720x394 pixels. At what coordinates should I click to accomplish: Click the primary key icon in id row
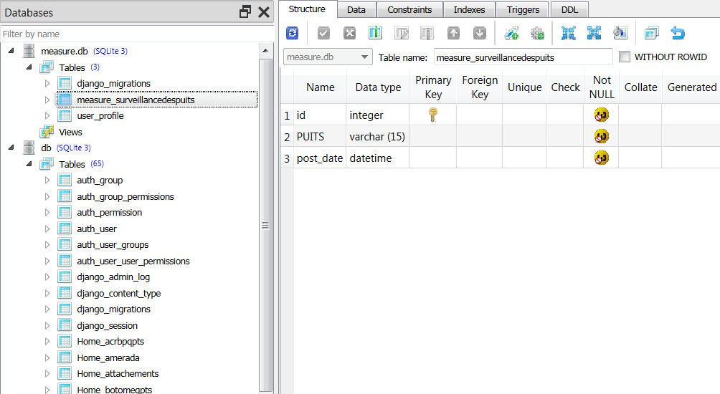coord(432,115)
